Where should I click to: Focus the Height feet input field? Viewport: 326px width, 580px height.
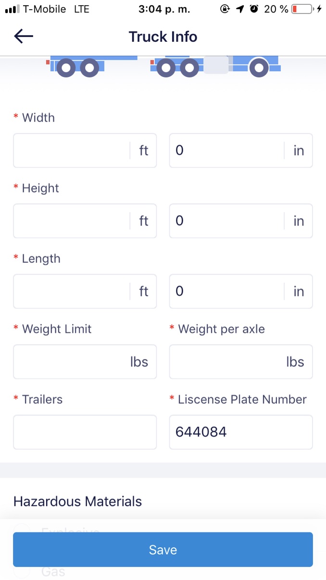[72, 221]
